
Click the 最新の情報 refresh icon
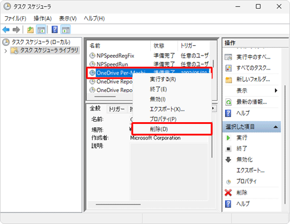coord(229,102)
